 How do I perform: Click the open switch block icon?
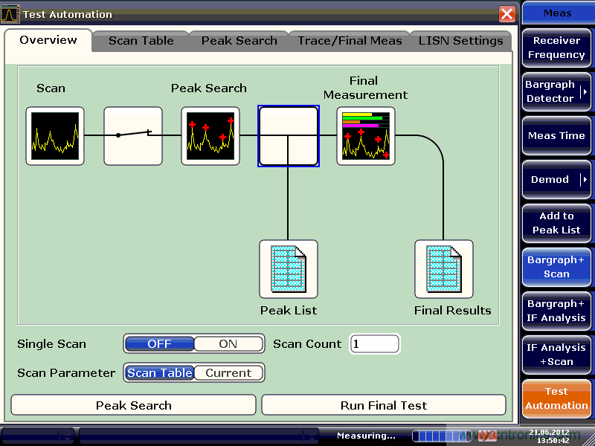(x=132, y=136)
